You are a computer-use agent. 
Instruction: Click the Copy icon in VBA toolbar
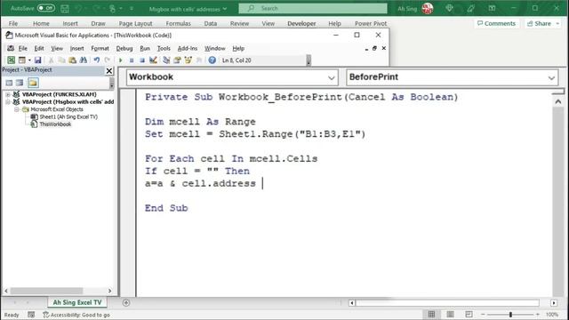(61, 60)
